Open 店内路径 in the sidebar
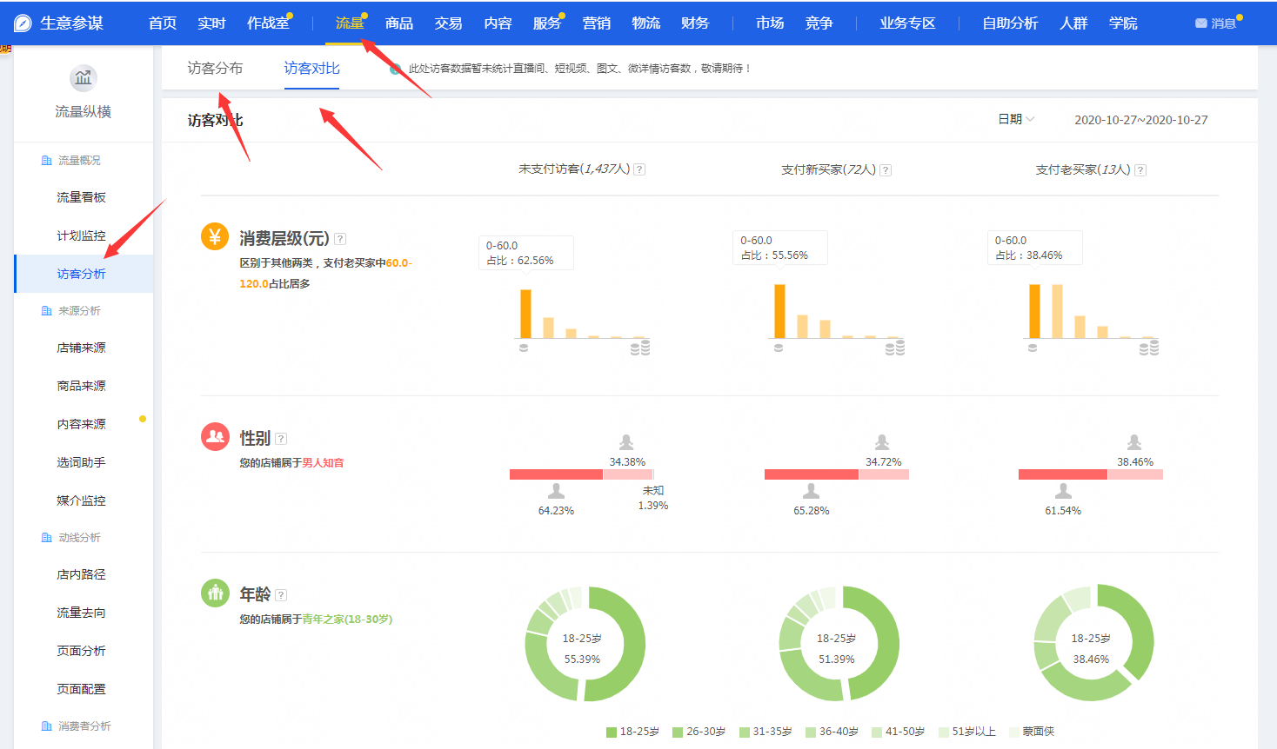Viewport: 1277px width, 749px height. [84, 574]
